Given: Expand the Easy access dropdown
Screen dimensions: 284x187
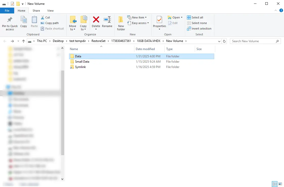Looking at the screenshot, I should [x=138, y=23].
